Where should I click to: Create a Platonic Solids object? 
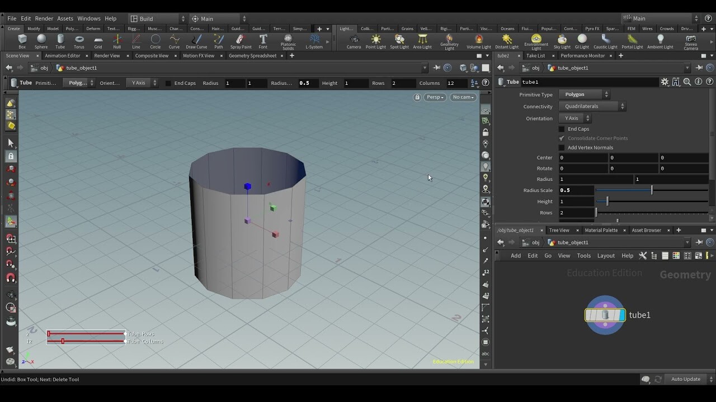tap(288, 40)
